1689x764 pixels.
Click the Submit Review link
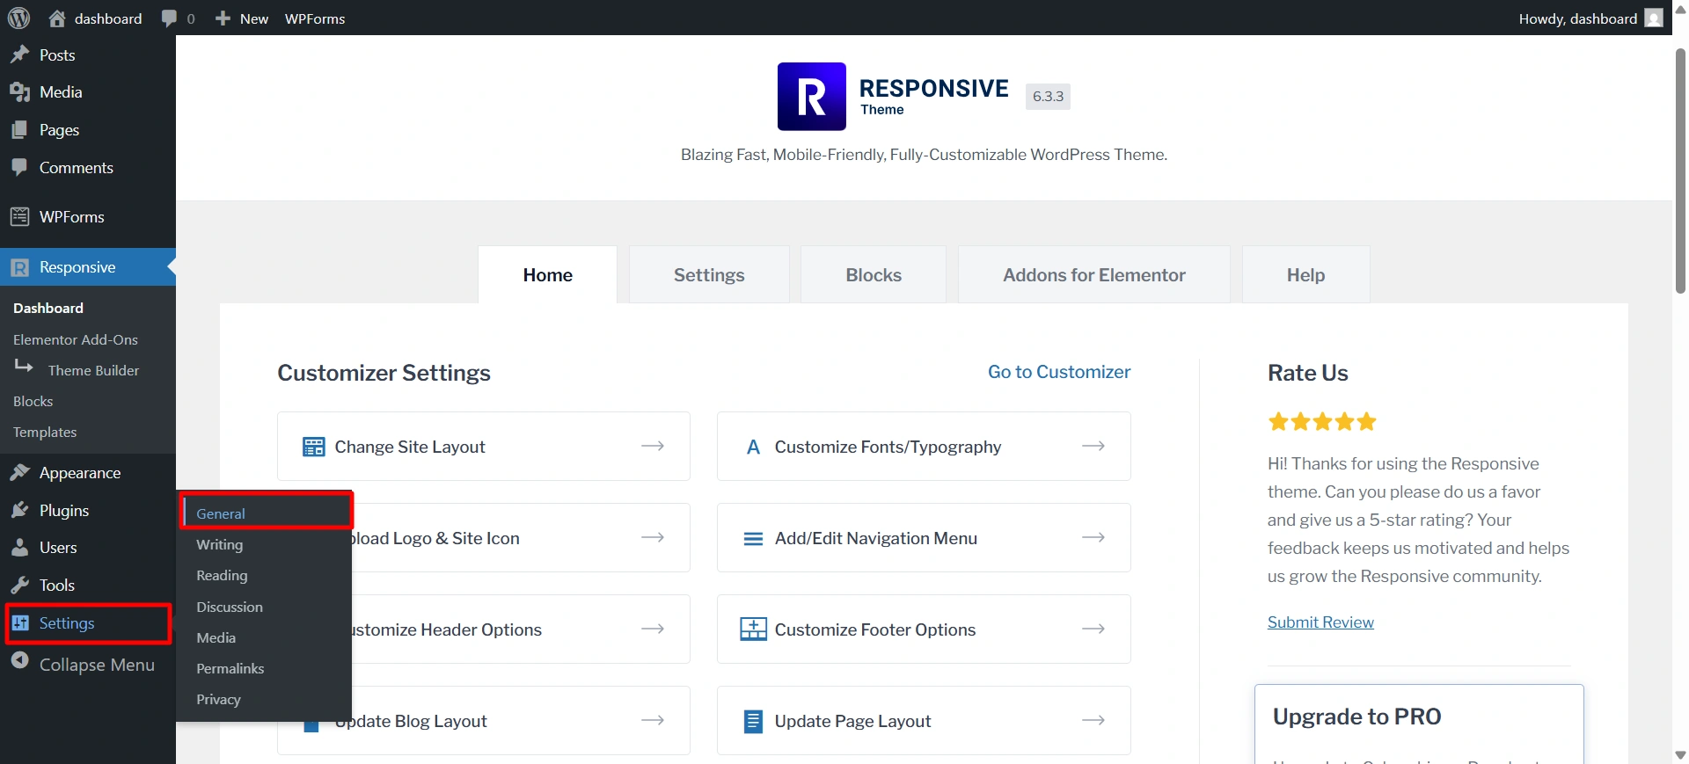coord(1320,622)
